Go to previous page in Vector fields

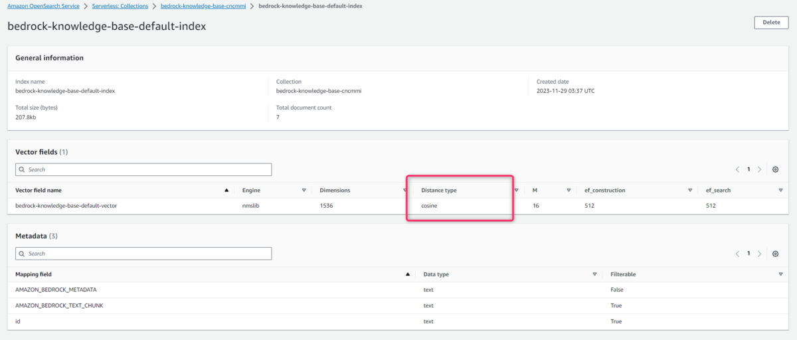pyautogui.click(x=738, y=169)
